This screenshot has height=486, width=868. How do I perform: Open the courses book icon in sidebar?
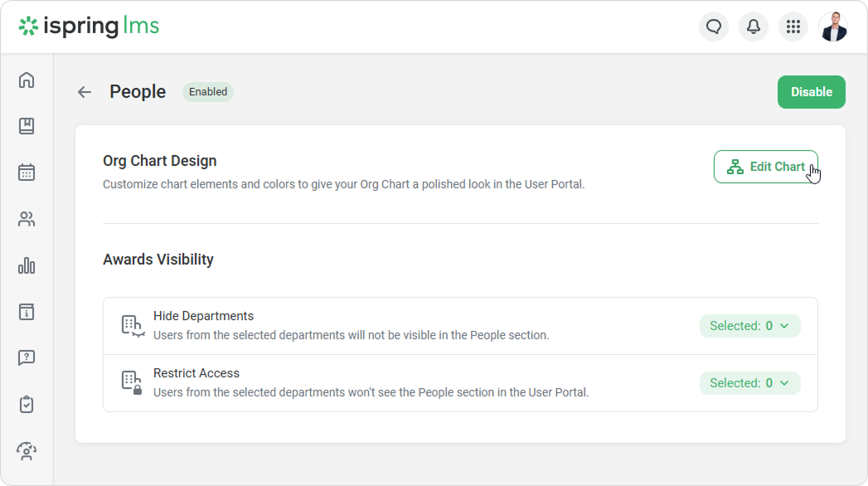pos(27,126)
